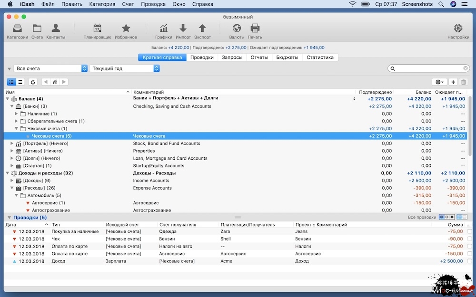Tick the checkbox for the Zara transaction
This screenshot has width=476, height=297.
[469, 231]
